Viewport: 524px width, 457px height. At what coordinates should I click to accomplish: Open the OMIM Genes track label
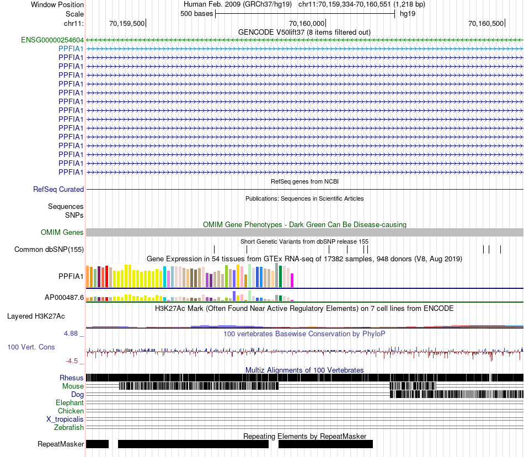click(x=62, y=232)
